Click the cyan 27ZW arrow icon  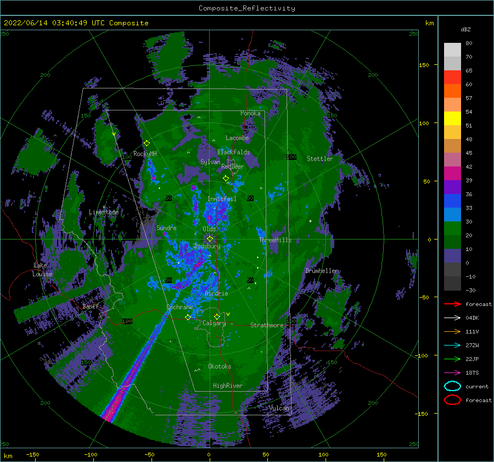[x=452, y=346]
